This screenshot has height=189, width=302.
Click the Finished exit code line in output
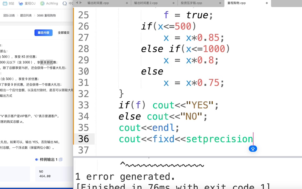[x=173, y=186]
